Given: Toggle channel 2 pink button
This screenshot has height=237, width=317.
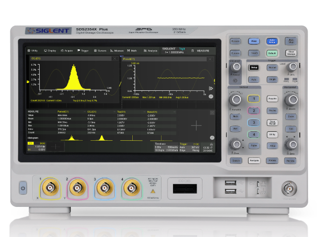Looking at the screenshot, I should 254,111.
